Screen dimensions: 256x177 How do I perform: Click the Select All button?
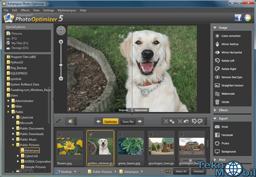point(181,171)
